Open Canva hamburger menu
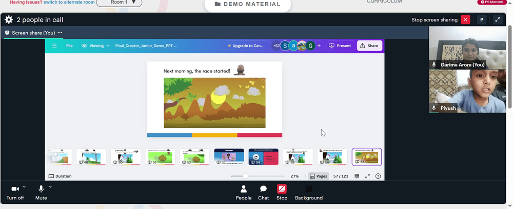The width and height of the screenshot is (513, 209). coord(55,45)
